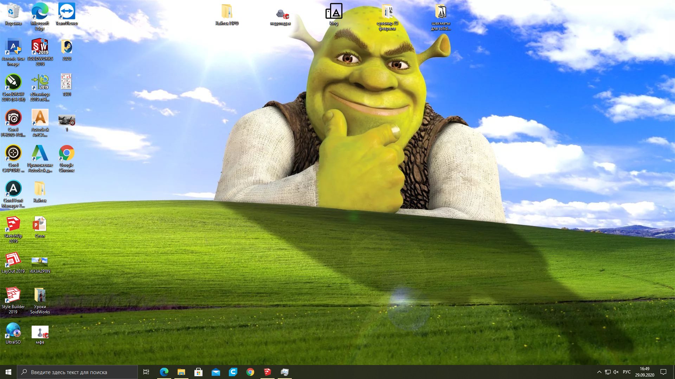Open Task View from the taskbar
The width and height of the screenshot is (675, 379).
[146, 372]
